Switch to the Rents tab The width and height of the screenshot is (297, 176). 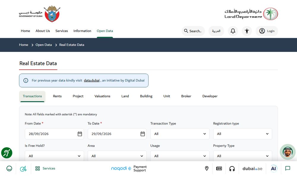click(x=57, y=96)
